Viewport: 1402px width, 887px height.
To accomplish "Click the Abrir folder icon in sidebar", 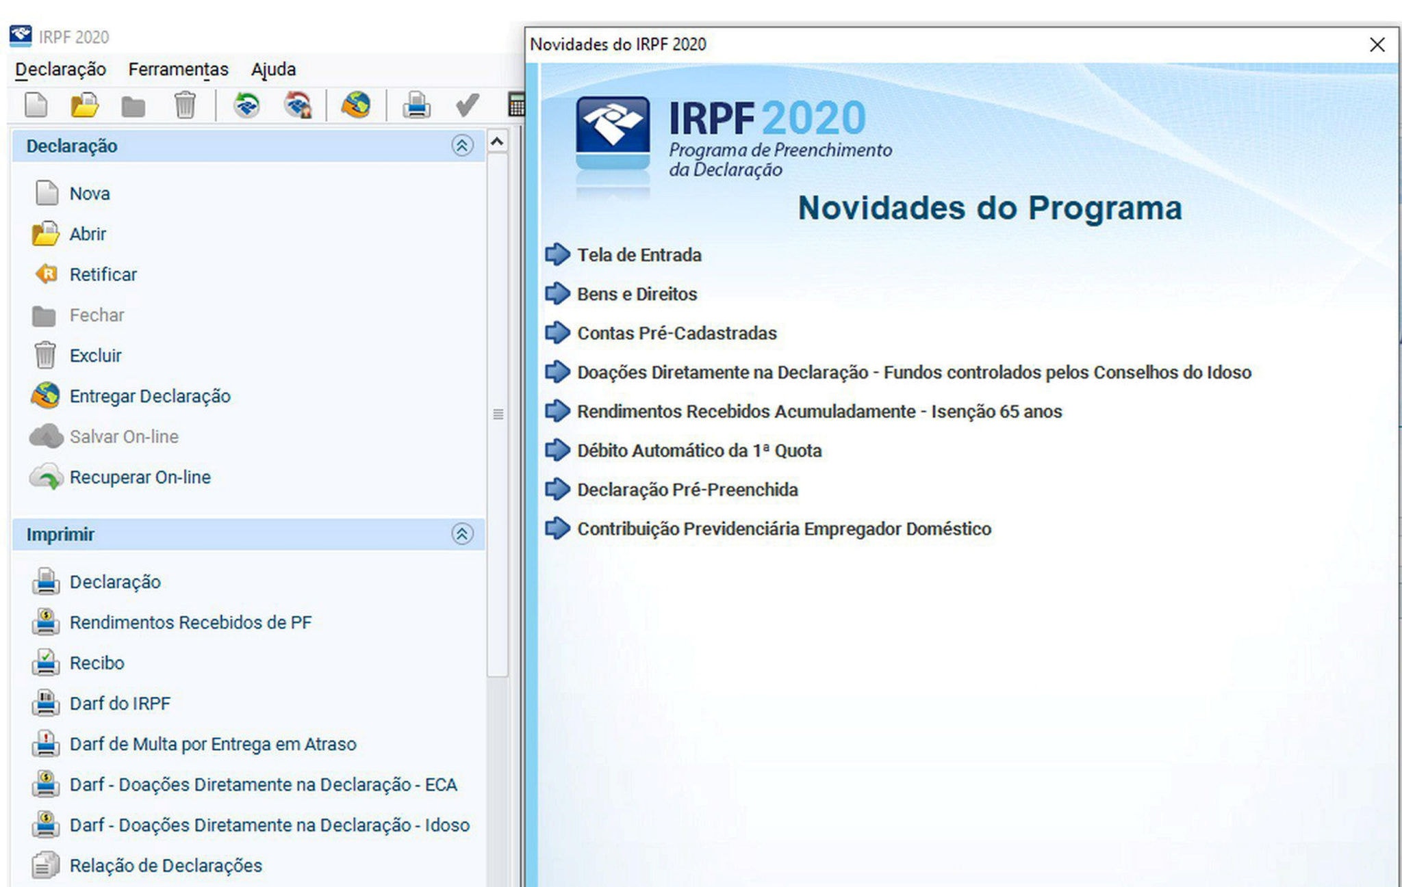I will click(x=45, y=234).
